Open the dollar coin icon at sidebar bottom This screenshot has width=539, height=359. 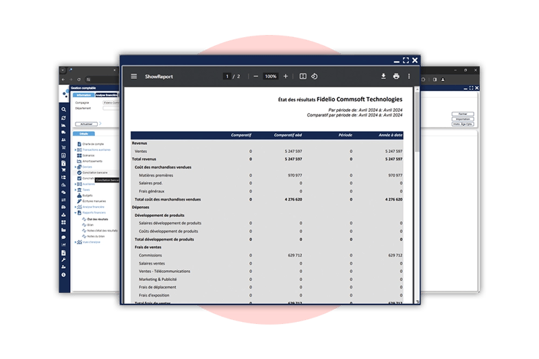(63, 275)
